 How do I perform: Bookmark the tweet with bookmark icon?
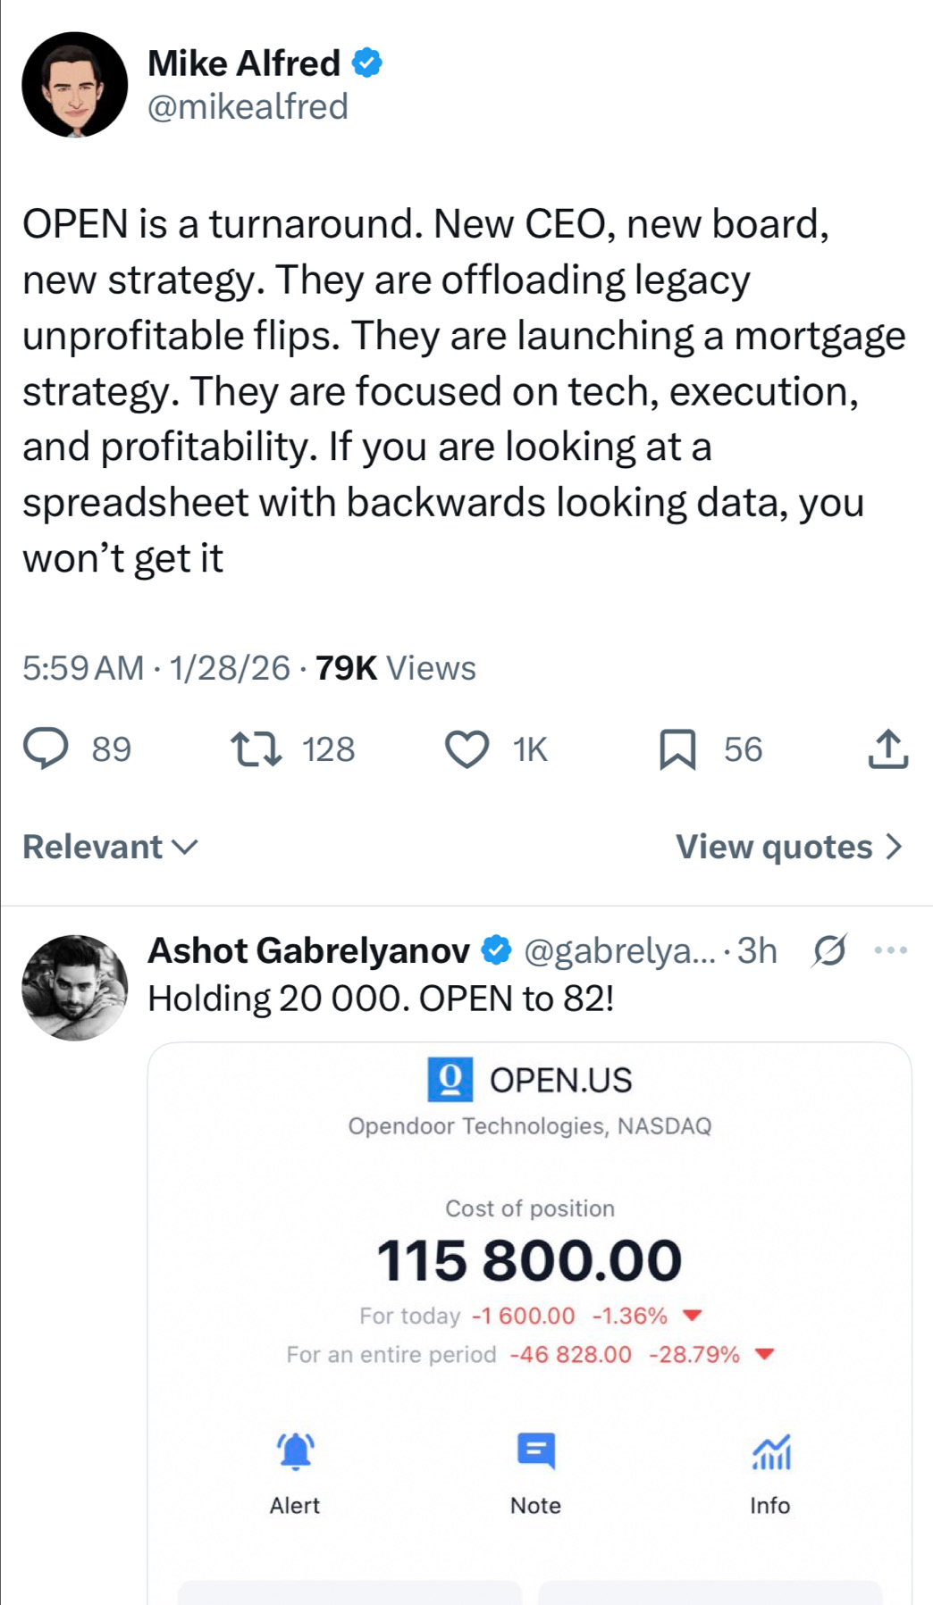[677, 748]
